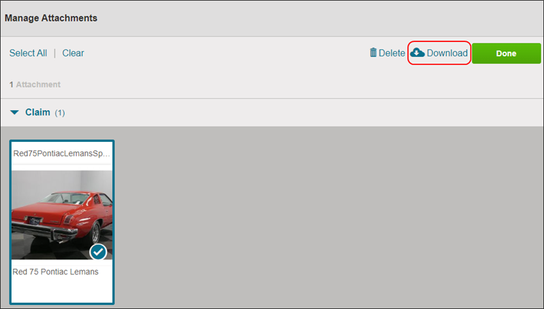This screenshot has height=309, width=544.
Task: Click the Red75PontiacLemansSp... file name
Action: pyautogui.click(x=62, y=153)
